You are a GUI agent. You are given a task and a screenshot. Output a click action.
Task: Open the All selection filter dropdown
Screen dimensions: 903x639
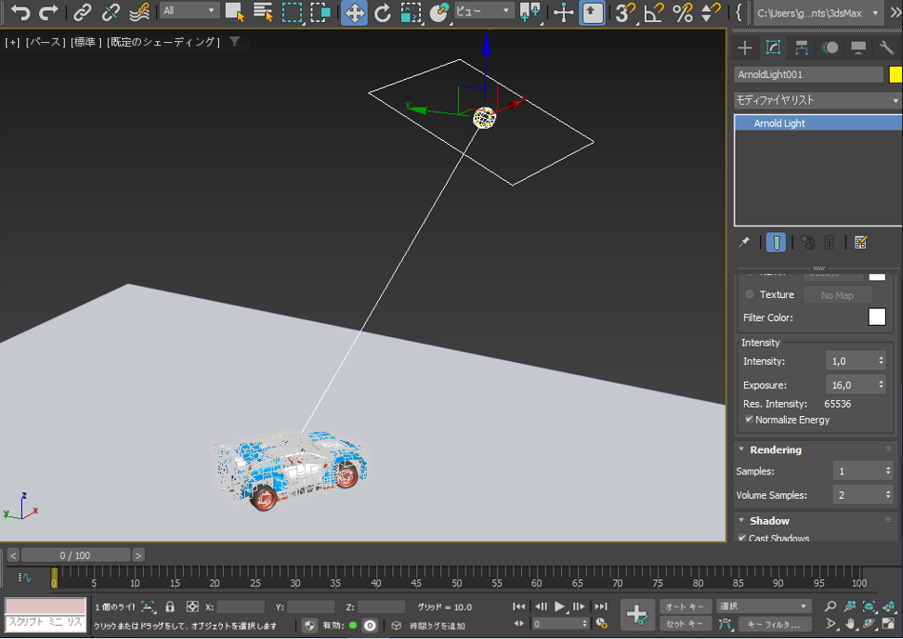point(190,10)
